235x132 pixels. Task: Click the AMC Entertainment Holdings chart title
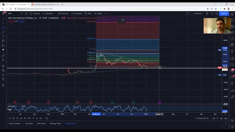[x=23, y=18]
